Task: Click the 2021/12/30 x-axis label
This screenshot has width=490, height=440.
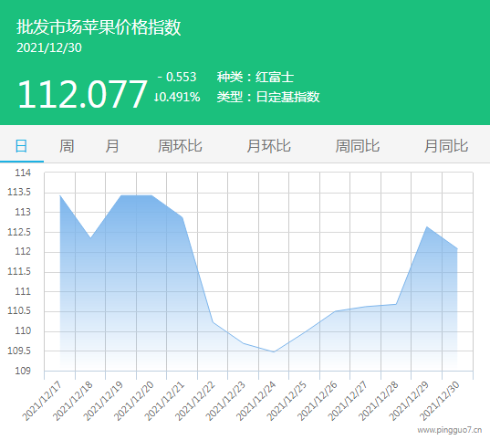Action: [x=440, y=401]
